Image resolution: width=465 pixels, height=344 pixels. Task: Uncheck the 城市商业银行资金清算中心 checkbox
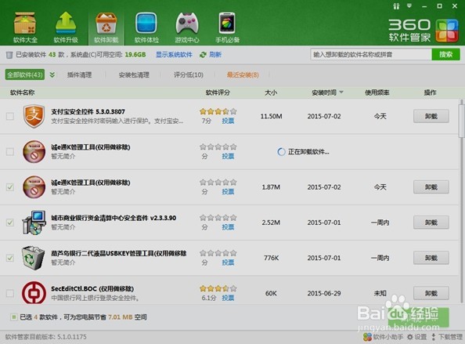click(10, 223)
